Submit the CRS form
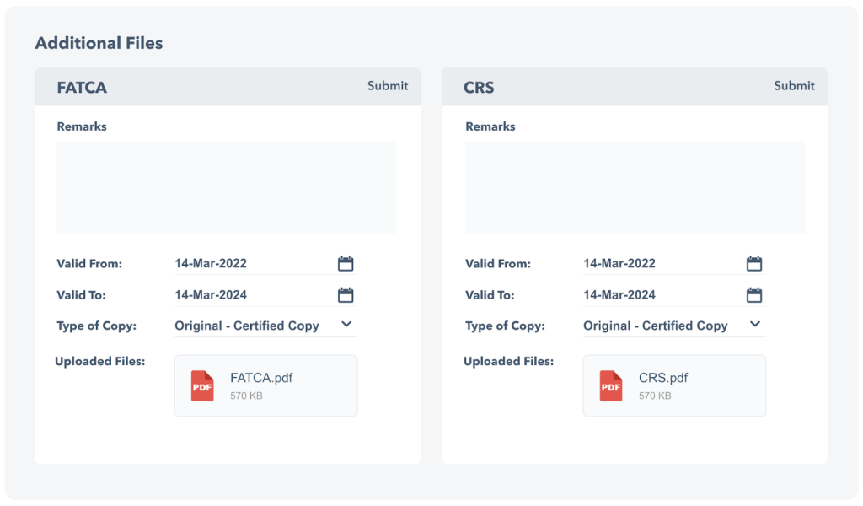This screenshot has height=506, width=863. tap(795, 86)
